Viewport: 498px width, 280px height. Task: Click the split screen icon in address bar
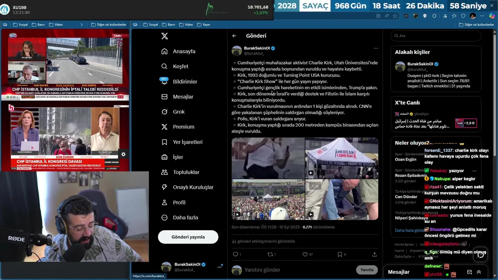tap(378, 16)
